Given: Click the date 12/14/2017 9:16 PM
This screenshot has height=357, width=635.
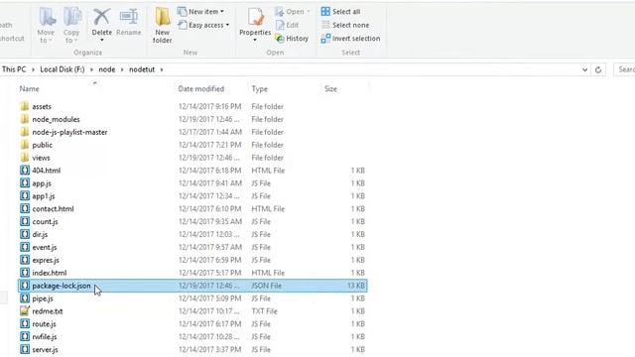Looking at the screenshot, I should [x=209, y=106].
